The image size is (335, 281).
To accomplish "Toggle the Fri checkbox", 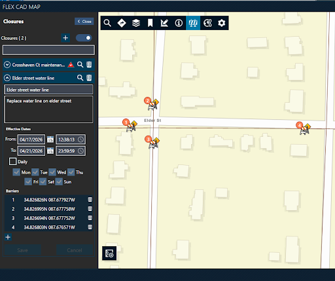I will tap(28, 181).
